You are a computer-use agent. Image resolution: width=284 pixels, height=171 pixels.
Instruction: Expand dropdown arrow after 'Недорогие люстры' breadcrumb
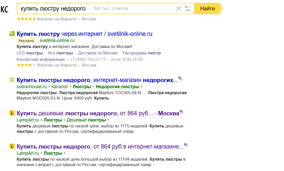[141, 87]
